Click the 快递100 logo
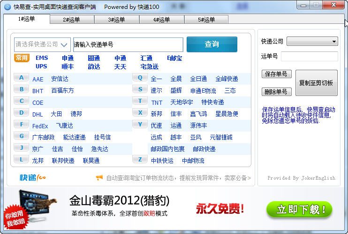 click(x=33, y=177)
